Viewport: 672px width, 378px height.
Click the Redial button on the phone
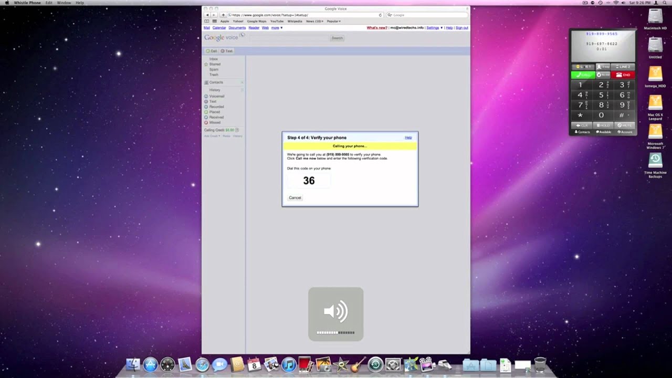click(603, 75)
